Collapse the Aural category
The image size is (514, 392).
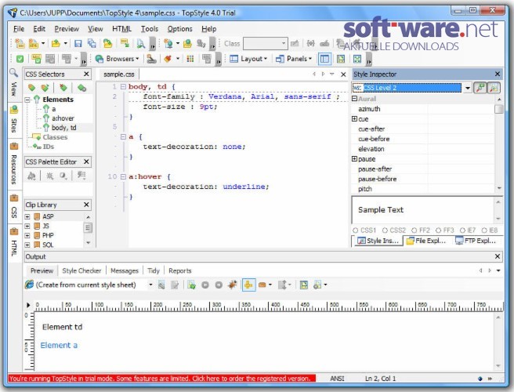coord(354,99)
